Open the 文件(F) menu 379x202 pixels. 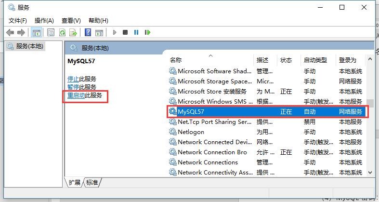tap(18, 20)
